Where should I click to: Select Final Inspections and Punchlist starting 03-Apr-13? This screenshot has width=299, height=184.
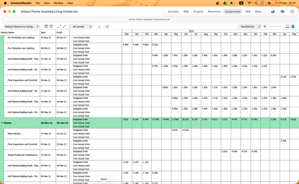37,144
